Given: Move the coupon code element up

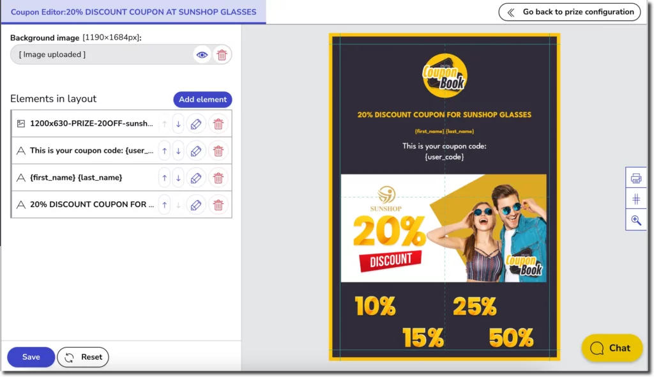Looking at the screenshot, I should (x=165, y=151).
